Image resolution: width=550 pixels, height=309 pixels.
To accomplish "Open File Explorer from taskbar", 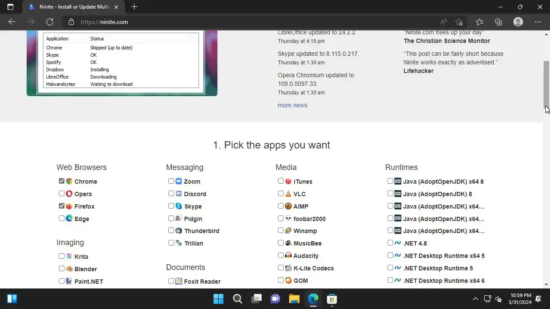I will pyautogui.click(x=294, y=299).
